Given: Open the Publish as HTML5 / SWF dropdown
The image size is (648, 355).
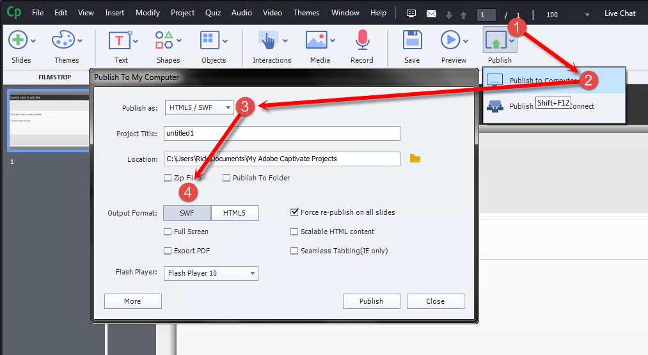Looking at the screenshot, I should 199,108.
